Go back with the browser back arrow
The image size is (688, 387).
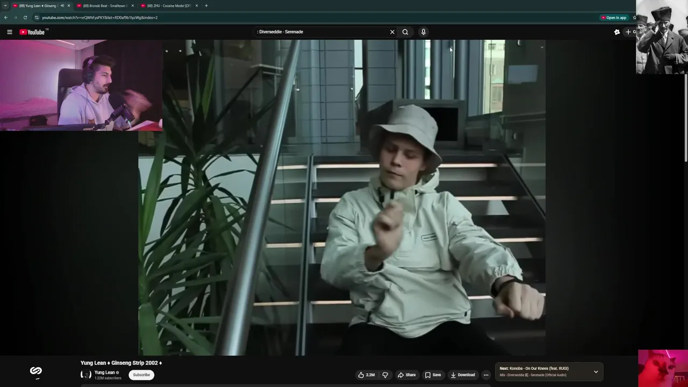point(5,18)
